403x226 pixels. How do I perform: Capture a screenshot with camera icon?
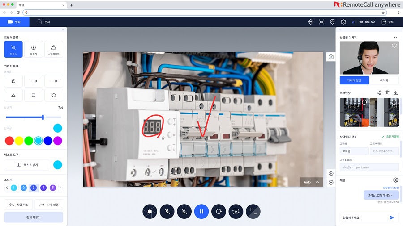tap(331, 57)
